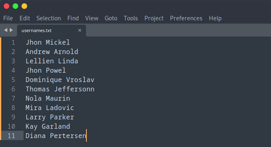The width and height of the screenshot is (271, 147).
Task: Open the Tools menu
Action: click(131, 18)
